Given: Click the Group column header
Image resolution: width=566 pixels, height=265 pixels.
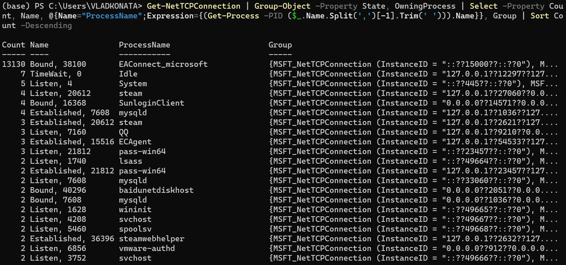Looking at the screenshot, I should click(x=280, y=45).
